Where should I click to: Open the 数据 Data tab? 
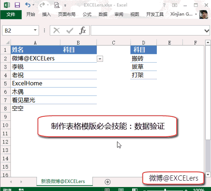click(x=103, y=14)
